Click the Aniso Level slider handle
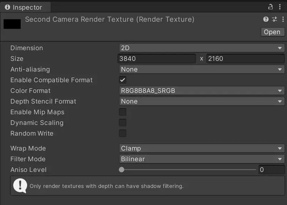 pos(121,170)
